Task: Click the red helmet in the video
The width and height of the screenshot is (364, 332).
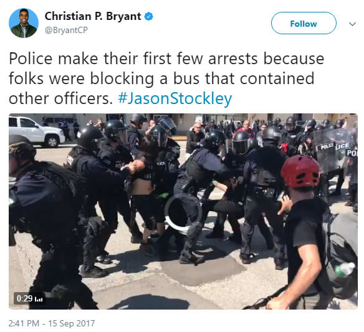Action: pyautogui.click(x=301, y=171)
